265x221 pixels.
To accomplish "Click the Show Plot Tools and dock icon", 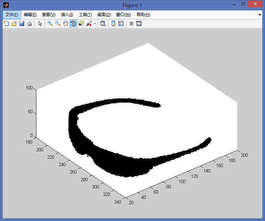I will point(139,23).
